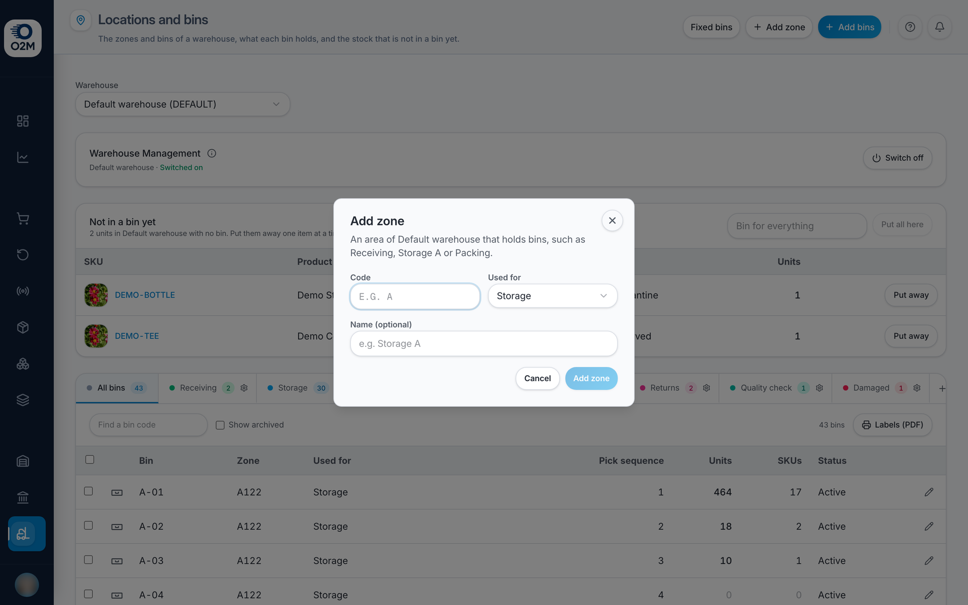Check the box for bin A-03
This screenshot has width=968, height=605.
[88, 560]
